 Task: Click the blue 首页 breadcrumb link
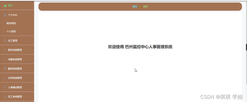coord(135,7)
